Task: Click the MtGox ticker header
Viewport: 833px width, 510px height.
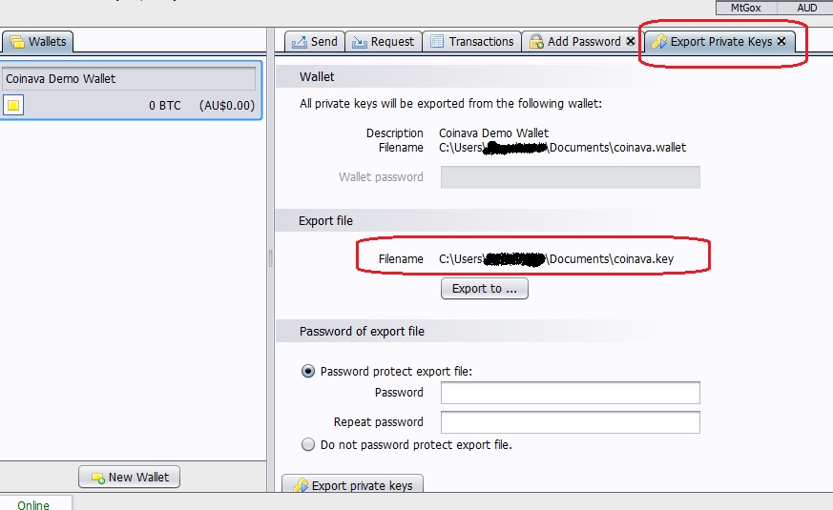Action: [746, 8]
